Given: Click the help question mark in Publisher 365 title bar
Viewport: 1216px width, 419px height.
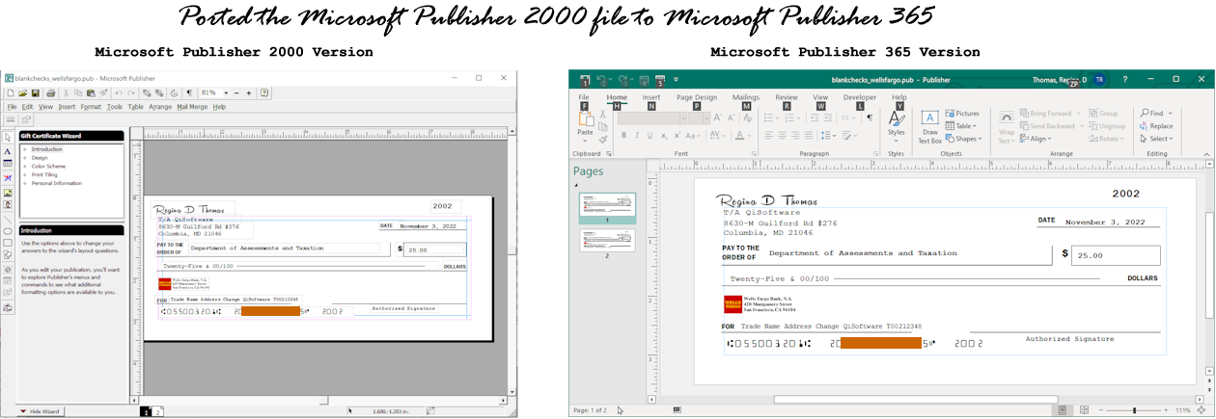Looking at the screenshot, I should click(x=1124, y=80).
